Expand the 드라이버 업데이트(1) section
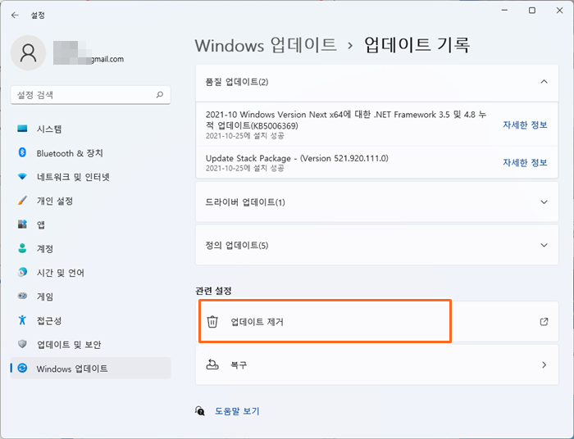 (x=544, y=202)
